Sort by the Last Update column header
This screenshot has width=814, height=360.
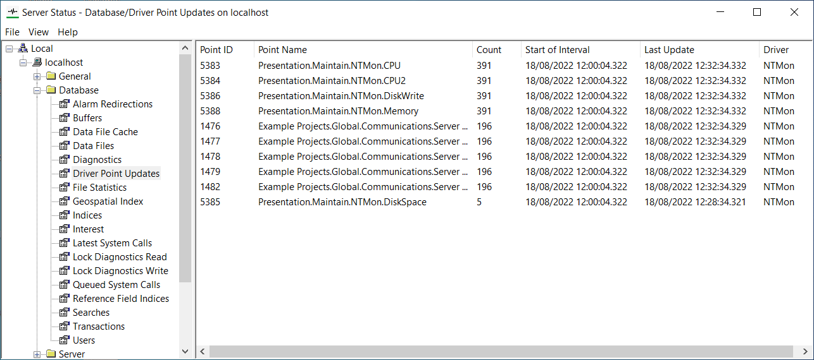[x=669, y=50]
